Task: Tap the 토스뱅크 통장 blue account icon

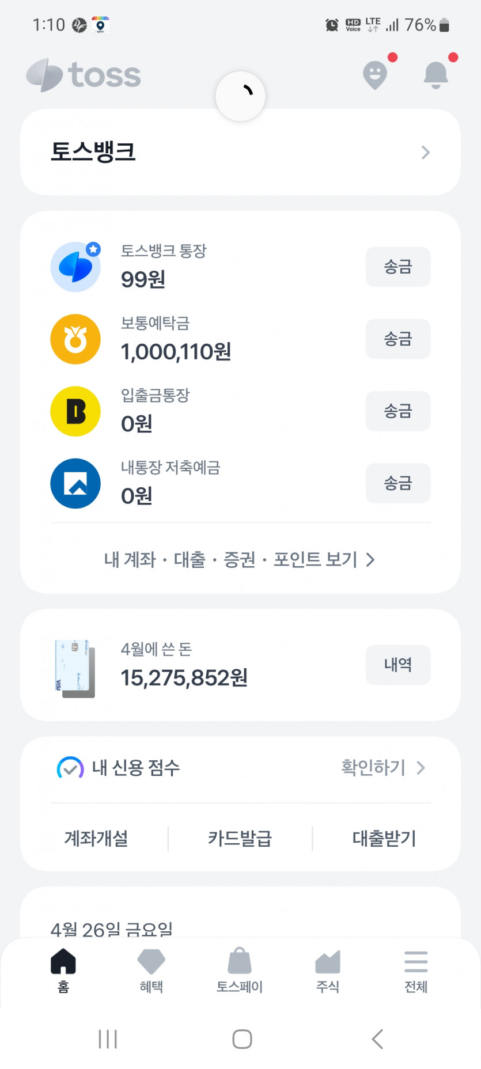Action: pyautogui.click(x=75, y=267)
